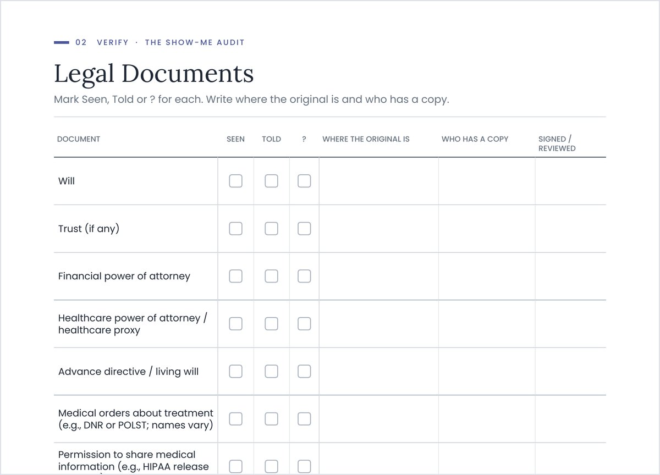Tick Told for Trust (if any)
The width and height of the screenshot is (660, 475).
(271, 229)
